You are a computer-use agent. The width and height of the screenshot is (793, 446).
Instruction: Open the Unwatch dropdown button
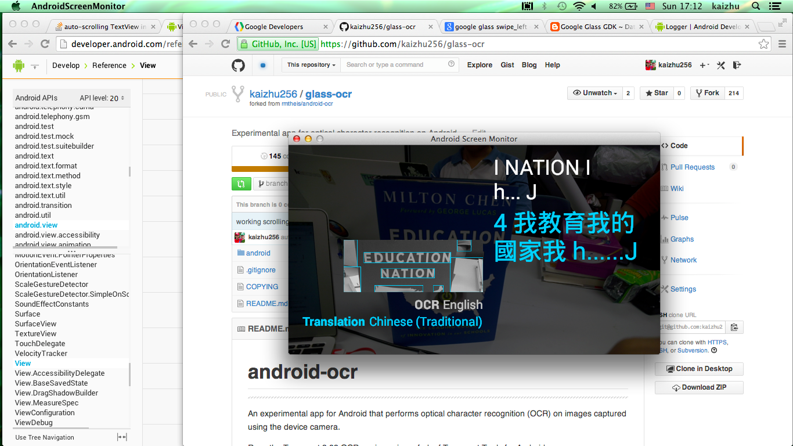click(595, 93)
